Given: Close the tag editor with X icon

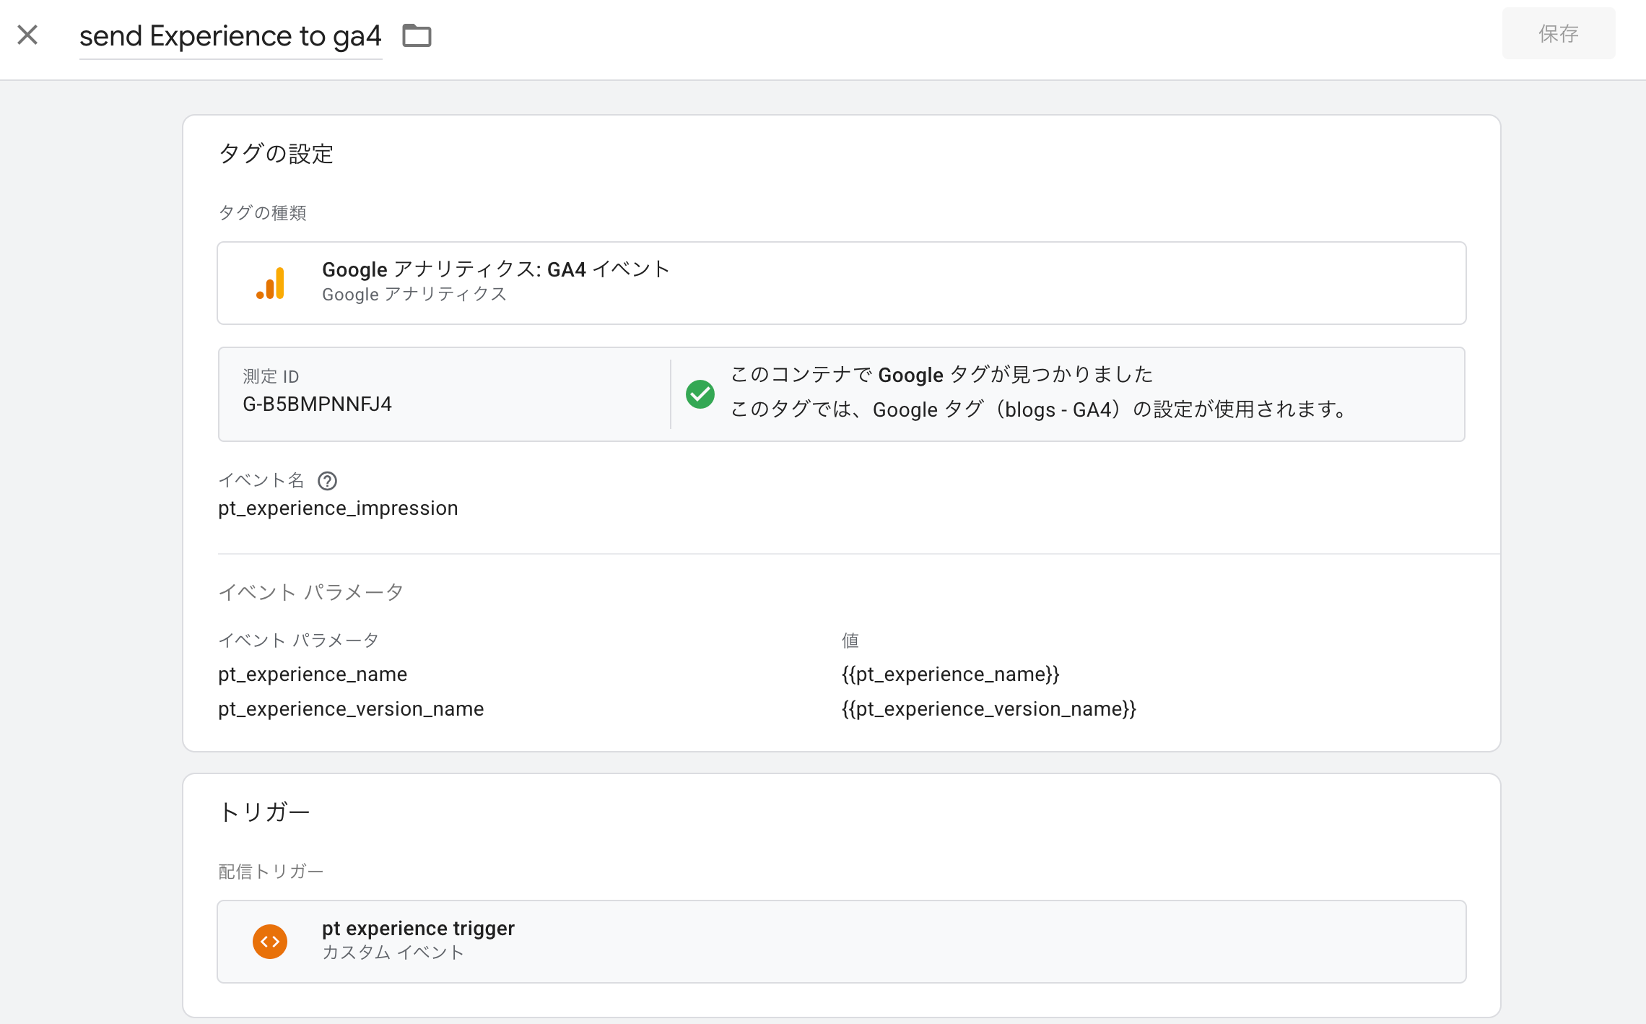Looking at the screenshot, I should (27, 35).
